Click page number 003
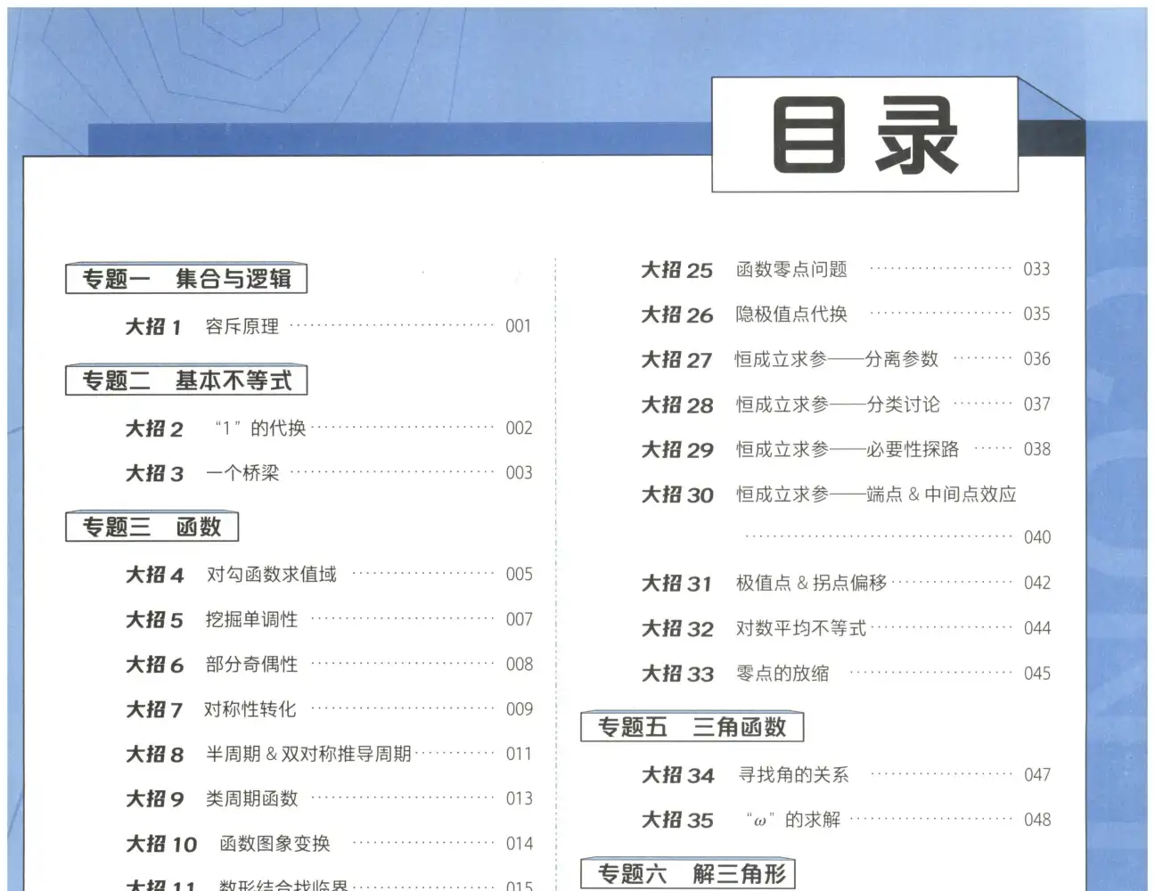 519,473
